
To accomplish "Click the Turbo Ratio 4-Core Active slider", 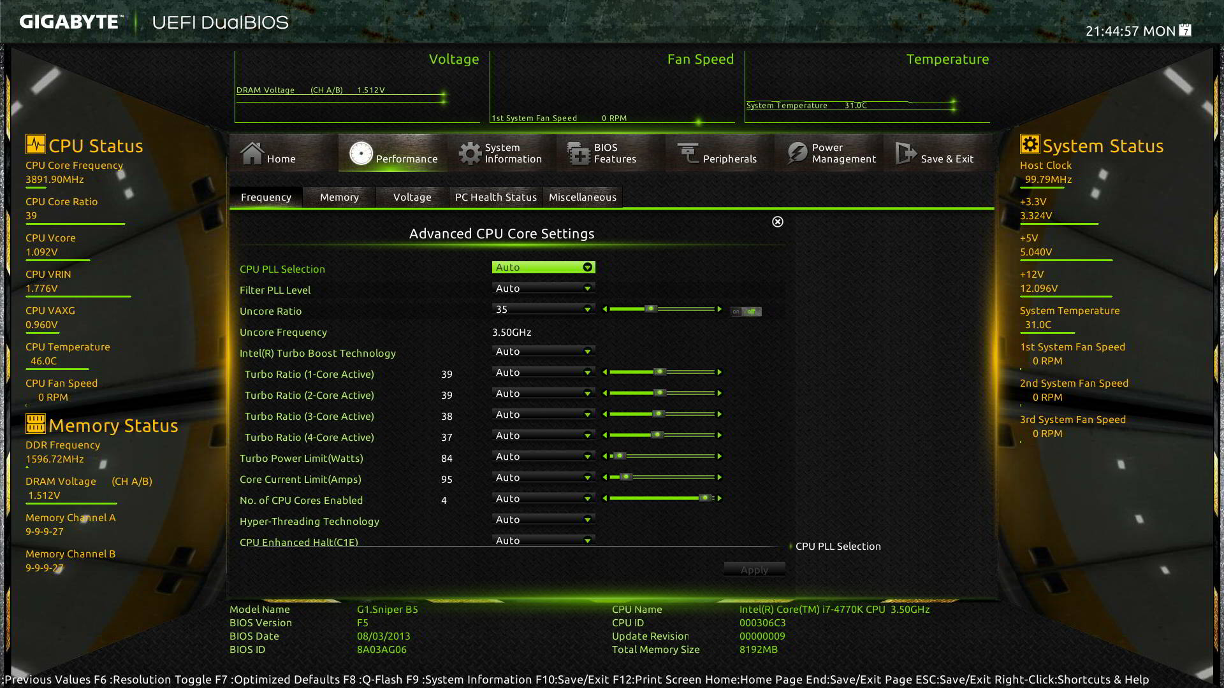I will click(662, 435).
